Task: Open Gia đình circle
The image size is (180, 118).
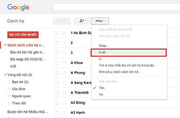Action: (x=19, y=89)
